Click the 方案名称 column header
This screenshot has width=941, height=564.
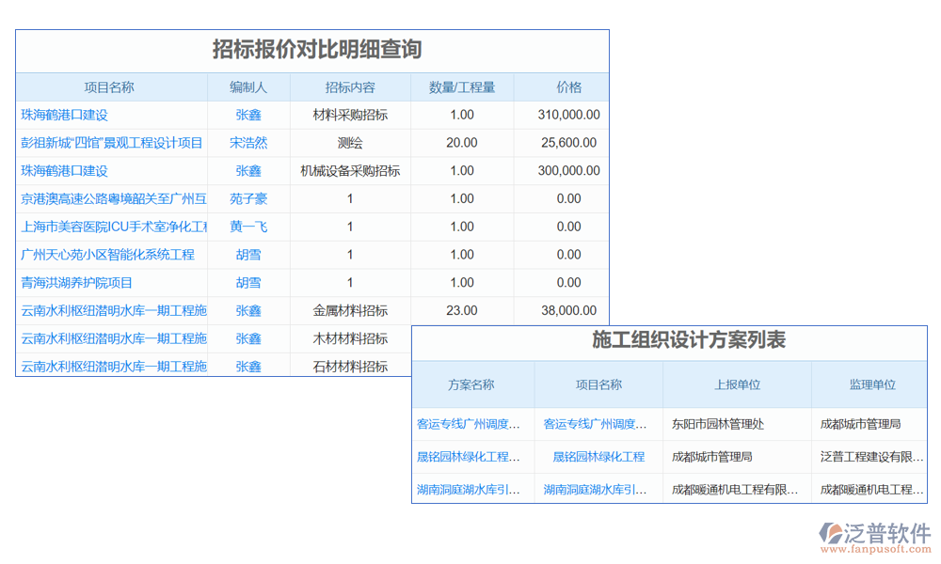[471, 384]
